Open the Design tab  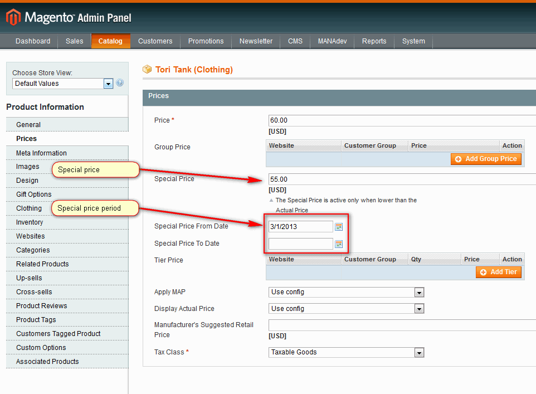(67, 180)
